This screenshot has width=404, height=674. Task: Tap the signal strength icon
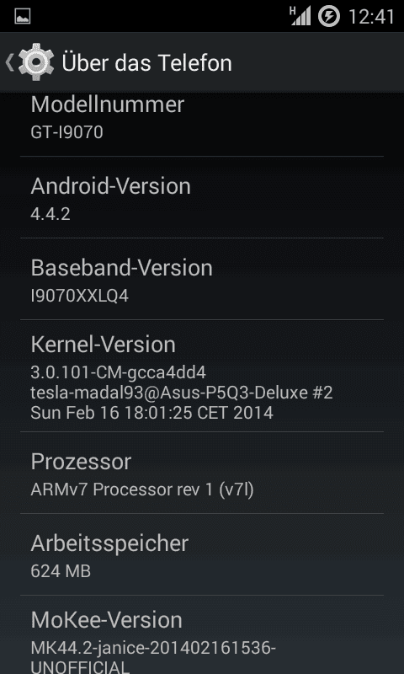(x=300, y=16)
